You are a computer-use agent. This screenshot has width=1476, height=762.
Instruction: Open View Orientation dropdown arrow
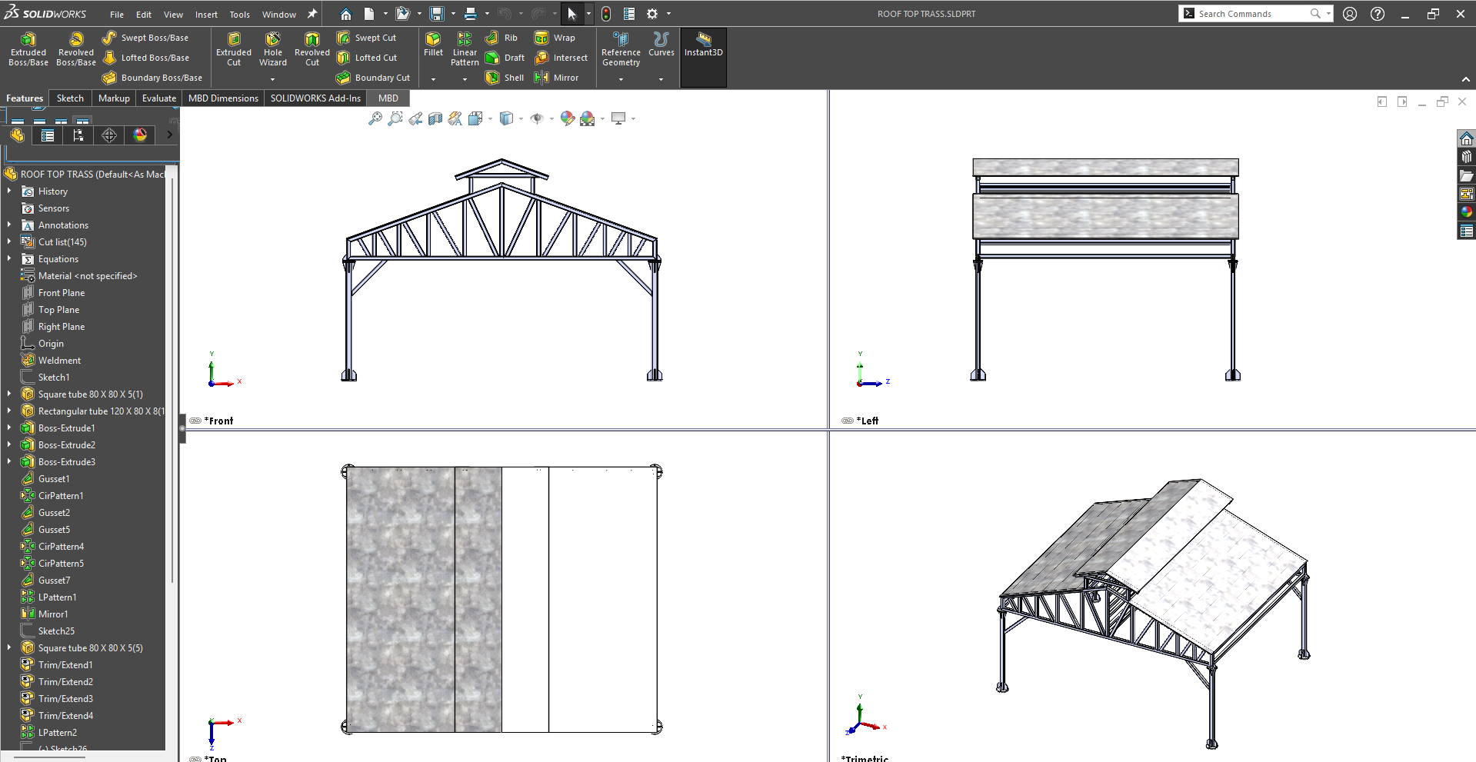click(x=490, y=118)
